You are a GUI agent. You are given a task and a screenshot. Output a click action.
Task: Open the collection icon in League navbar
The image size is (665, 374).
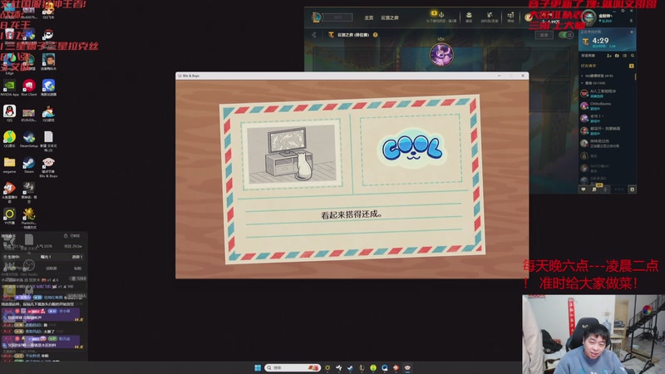(x=469, y=17)
